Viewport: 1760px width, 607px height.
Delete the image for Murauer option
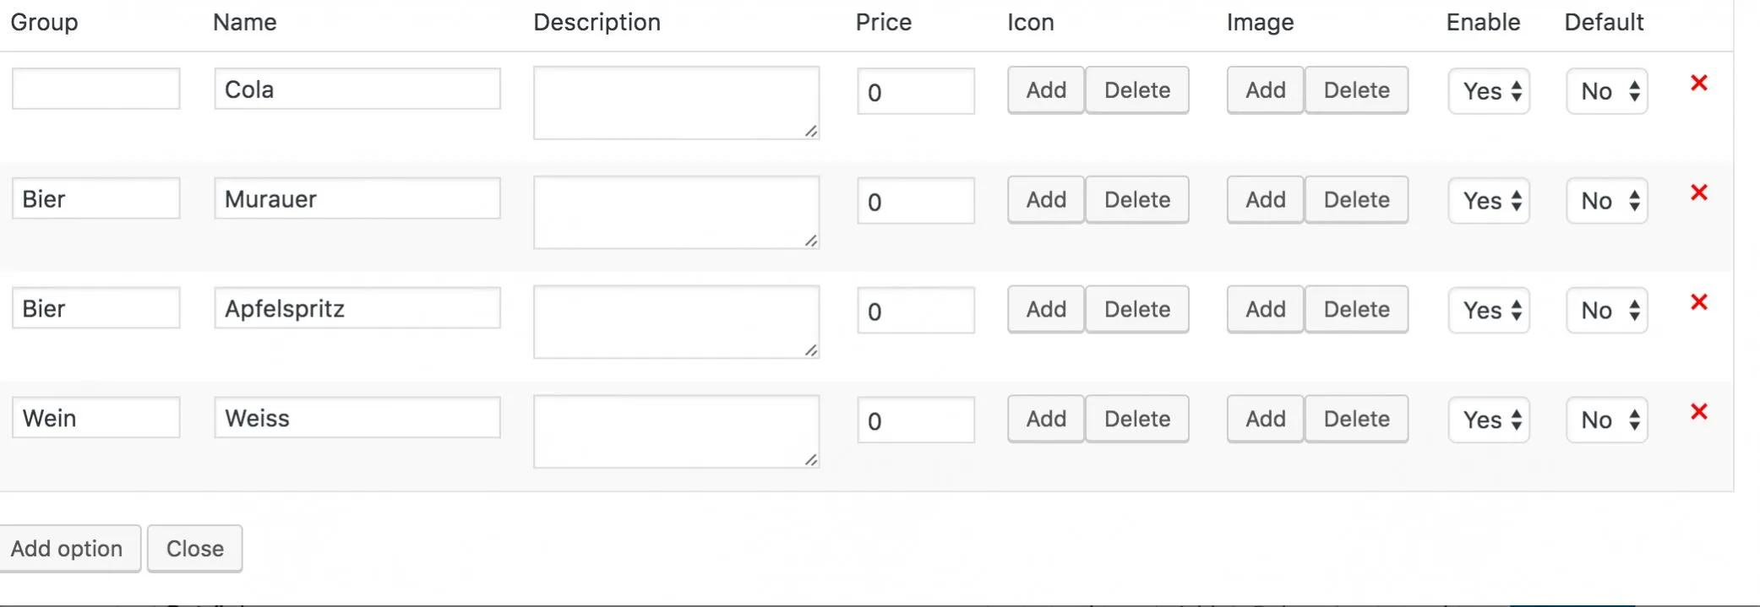point(1356,200)
